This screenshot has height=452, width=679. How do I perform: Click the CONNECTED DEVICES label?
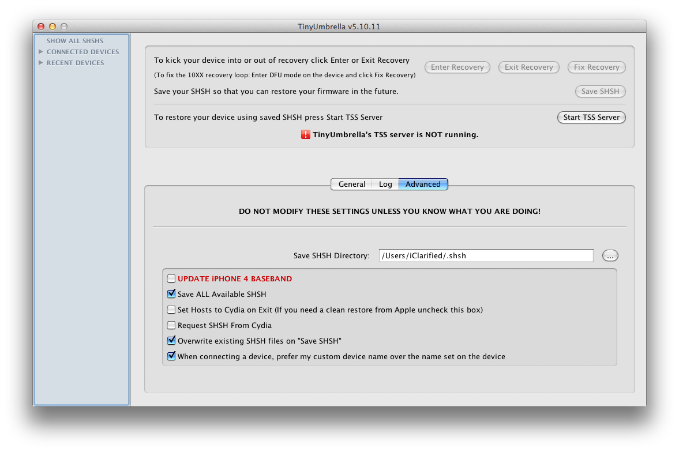click(x=82, y=51)
